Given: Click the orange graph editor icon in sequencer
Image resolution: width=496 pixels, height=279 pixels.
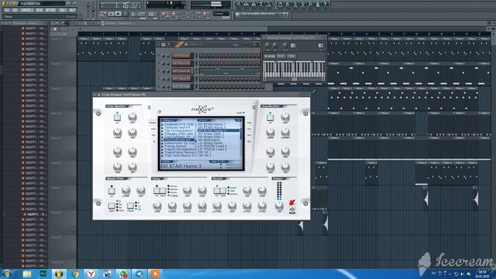Looking at the screenshot, I should pos(179,45).
